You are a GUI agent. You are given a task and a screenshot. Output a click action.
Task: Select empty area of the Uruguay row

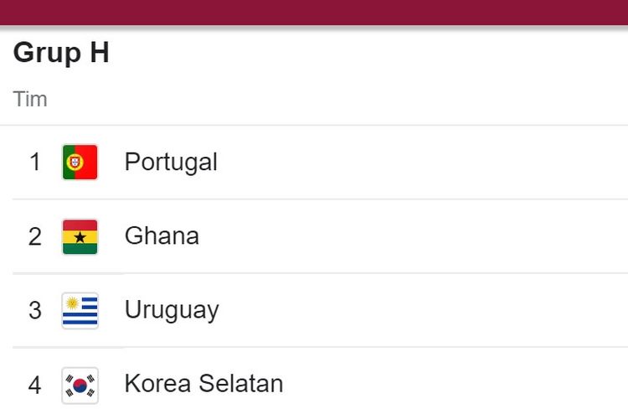(425, 310)
